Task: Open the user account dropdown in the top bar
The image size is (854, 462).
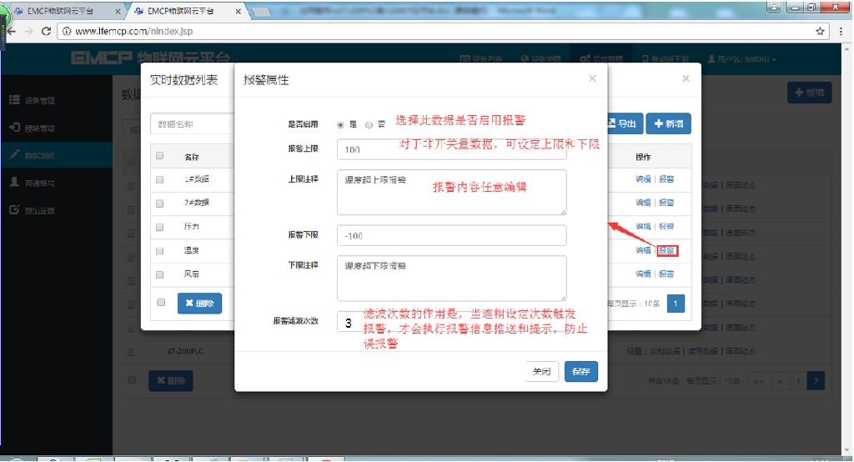Action: pos(742,59)
